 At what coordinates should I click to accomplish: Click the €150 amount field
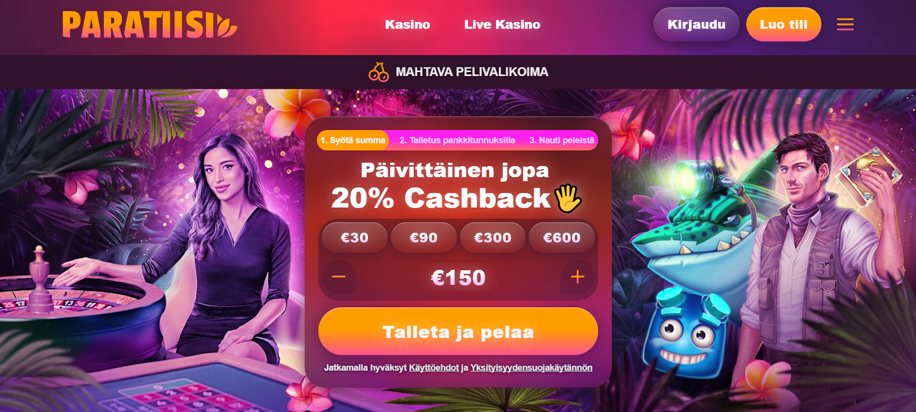pyautogui.click(x=458, y=278)
